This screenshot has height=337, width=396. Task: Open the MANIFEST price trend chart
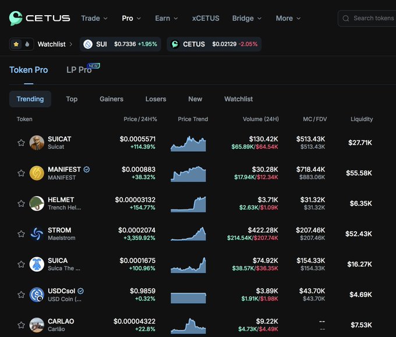click(189, 173)
